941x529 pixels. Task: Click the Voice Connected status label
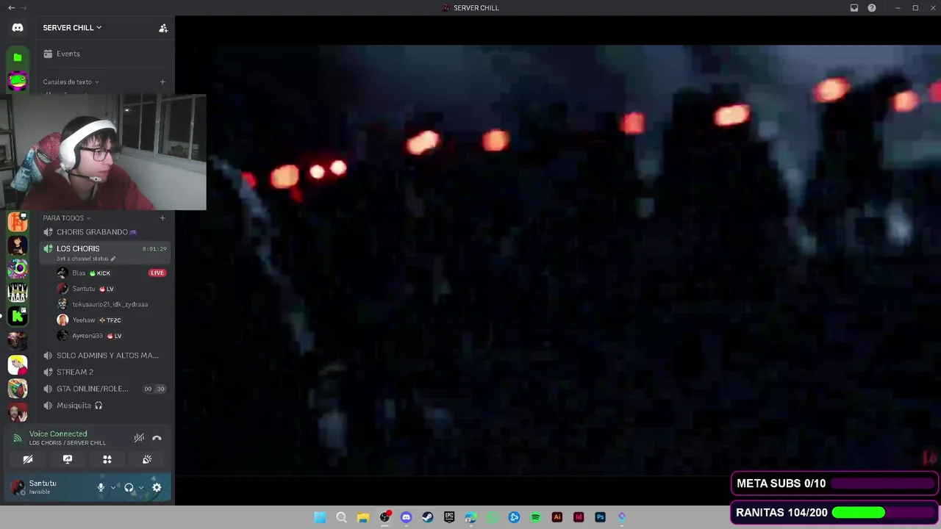[58, 434]
